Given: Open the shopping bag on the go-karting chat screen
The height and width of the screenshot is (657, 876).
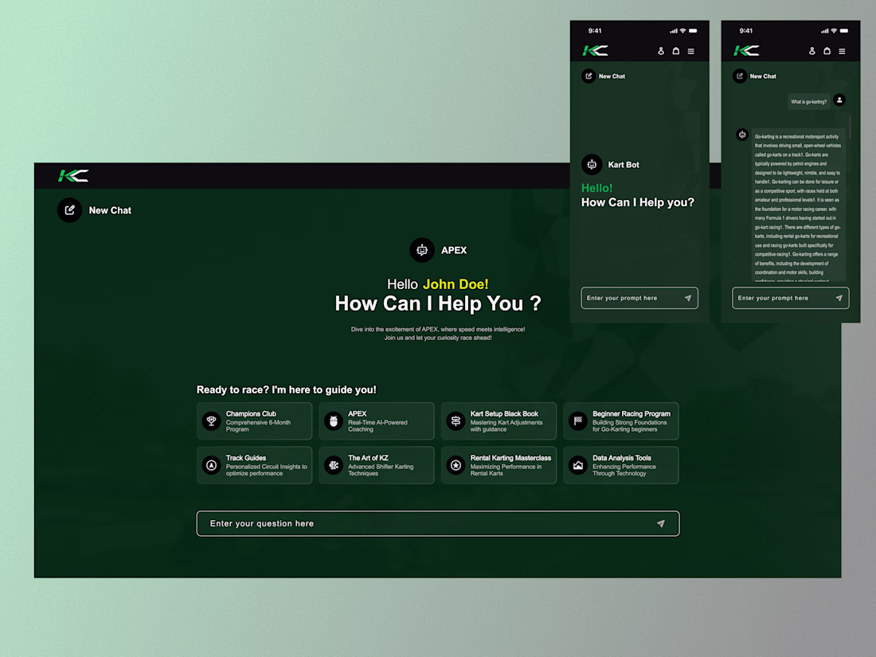Looking at the screenshot, I should (x=827, y=51).
